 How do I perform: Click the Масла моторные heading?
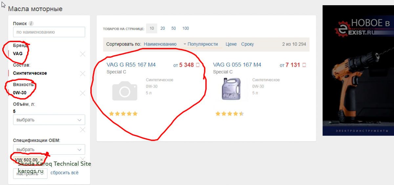[35, 9]
